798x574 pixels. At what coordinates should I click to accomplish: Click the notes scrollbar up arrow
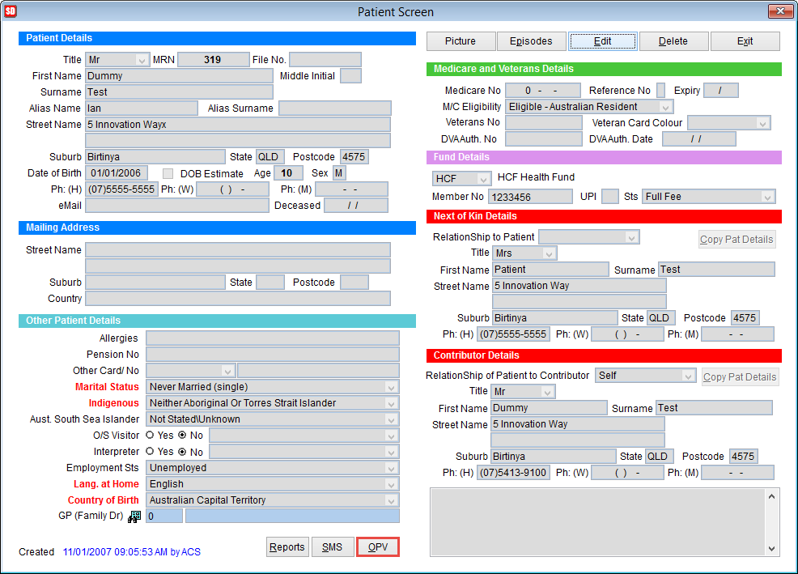tap(772, 496)
